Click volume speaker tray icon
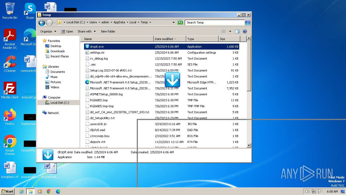346x195 pixels. pyautogui.click(x=307, y=191)
